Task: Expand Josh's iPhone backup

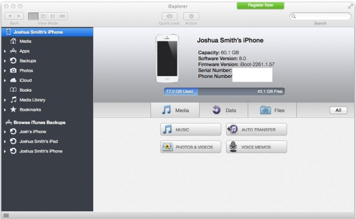Action: [x=5, y=132]
